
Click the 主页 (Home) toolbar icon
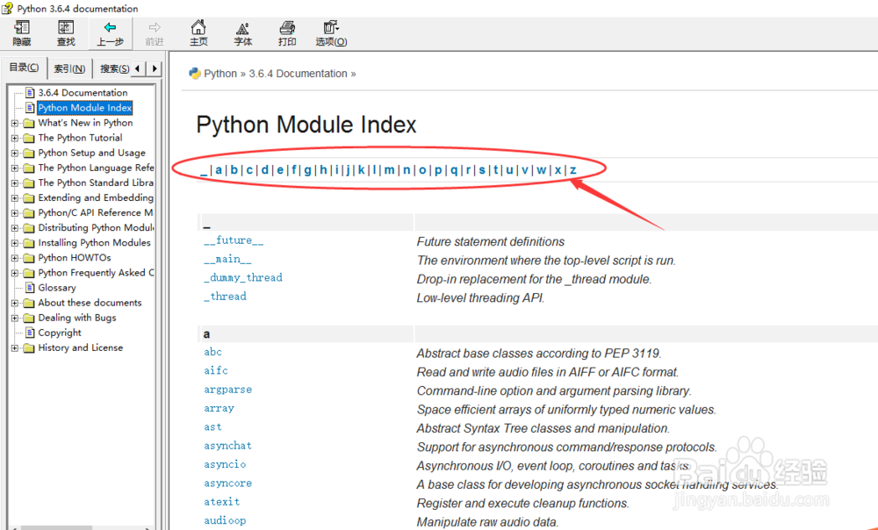[x=198, y=28]
